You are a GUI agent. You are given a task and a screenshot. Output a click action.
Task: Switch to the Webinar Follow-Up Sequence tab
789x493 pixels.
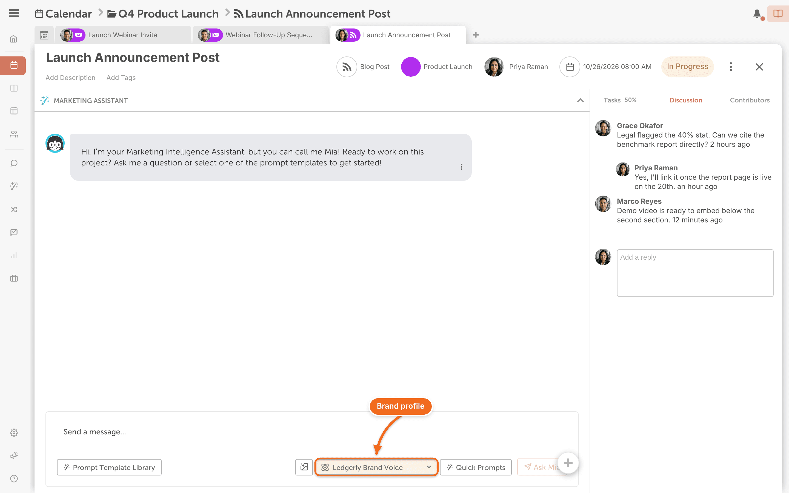tap(261, 35)
